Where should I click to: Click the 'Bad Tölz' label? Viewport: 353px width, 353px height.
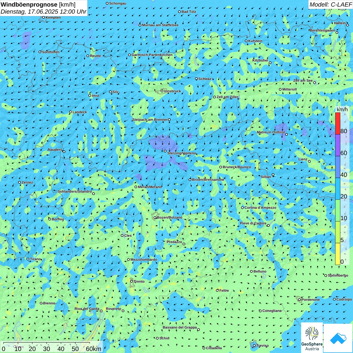[189, 12]
